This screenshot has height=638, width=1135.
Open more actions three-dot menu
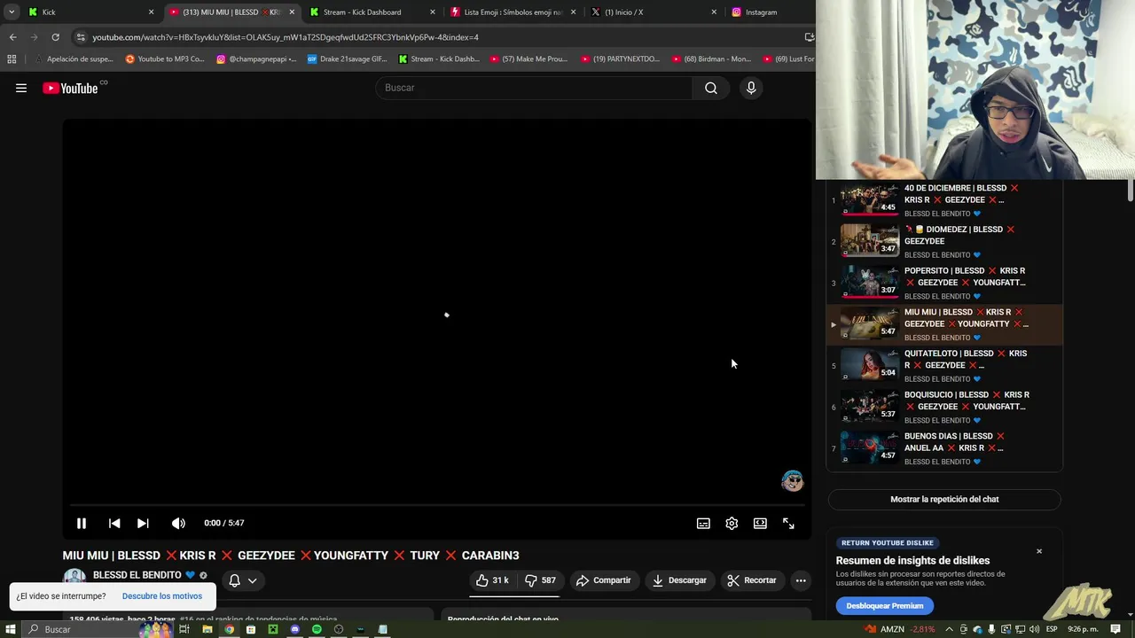(x=801, y=580)
